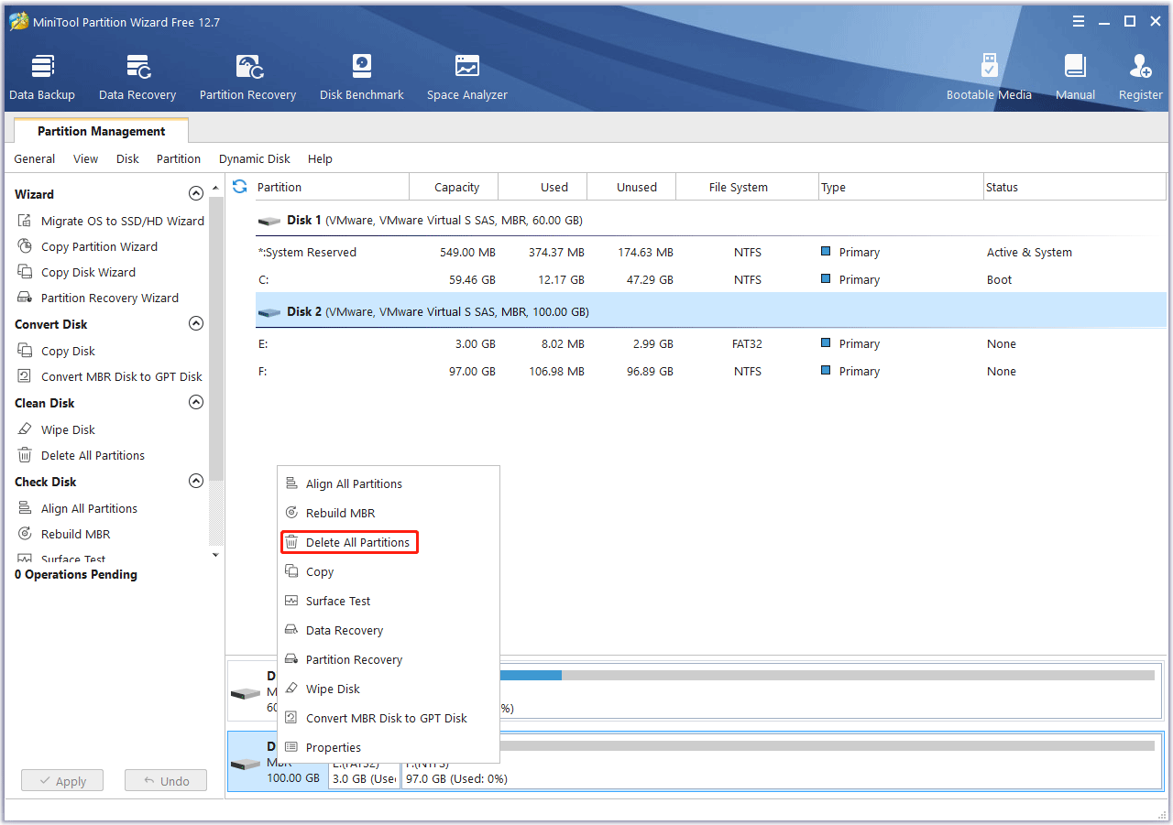
Task: Choose Rebuild MBR in the sidebar
Action: [64, 534]
